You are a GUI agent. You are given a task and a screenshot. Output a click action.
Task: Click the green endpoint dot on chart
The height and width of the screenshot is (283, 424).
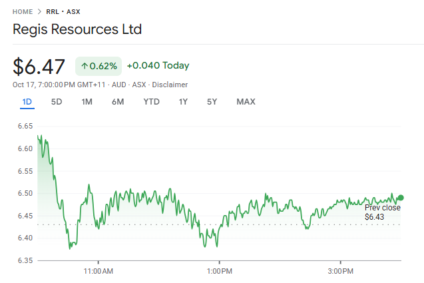coord(400,198)
